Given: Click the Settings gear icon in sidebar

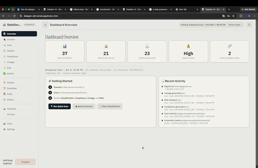Looking at the screenshot, I should click(5, 129).
